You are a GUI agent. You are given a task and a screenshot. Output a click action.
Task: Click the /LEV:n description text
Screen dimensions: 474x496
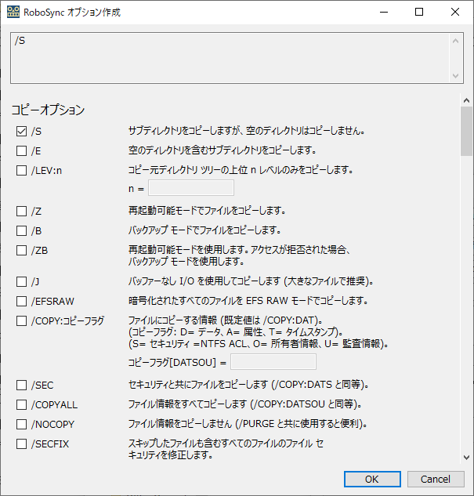pyautogui.click(x=241, y=170)
